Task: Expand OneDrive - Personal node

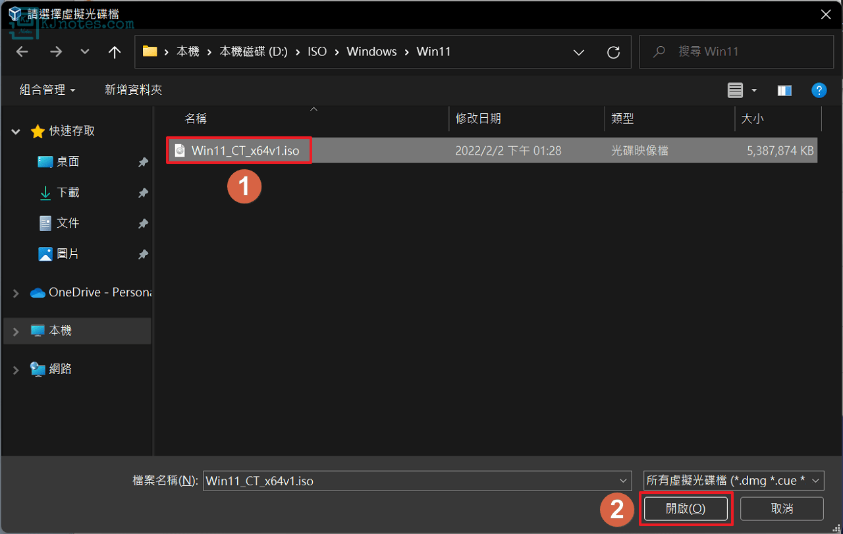Action: click(x=16, y=293)
